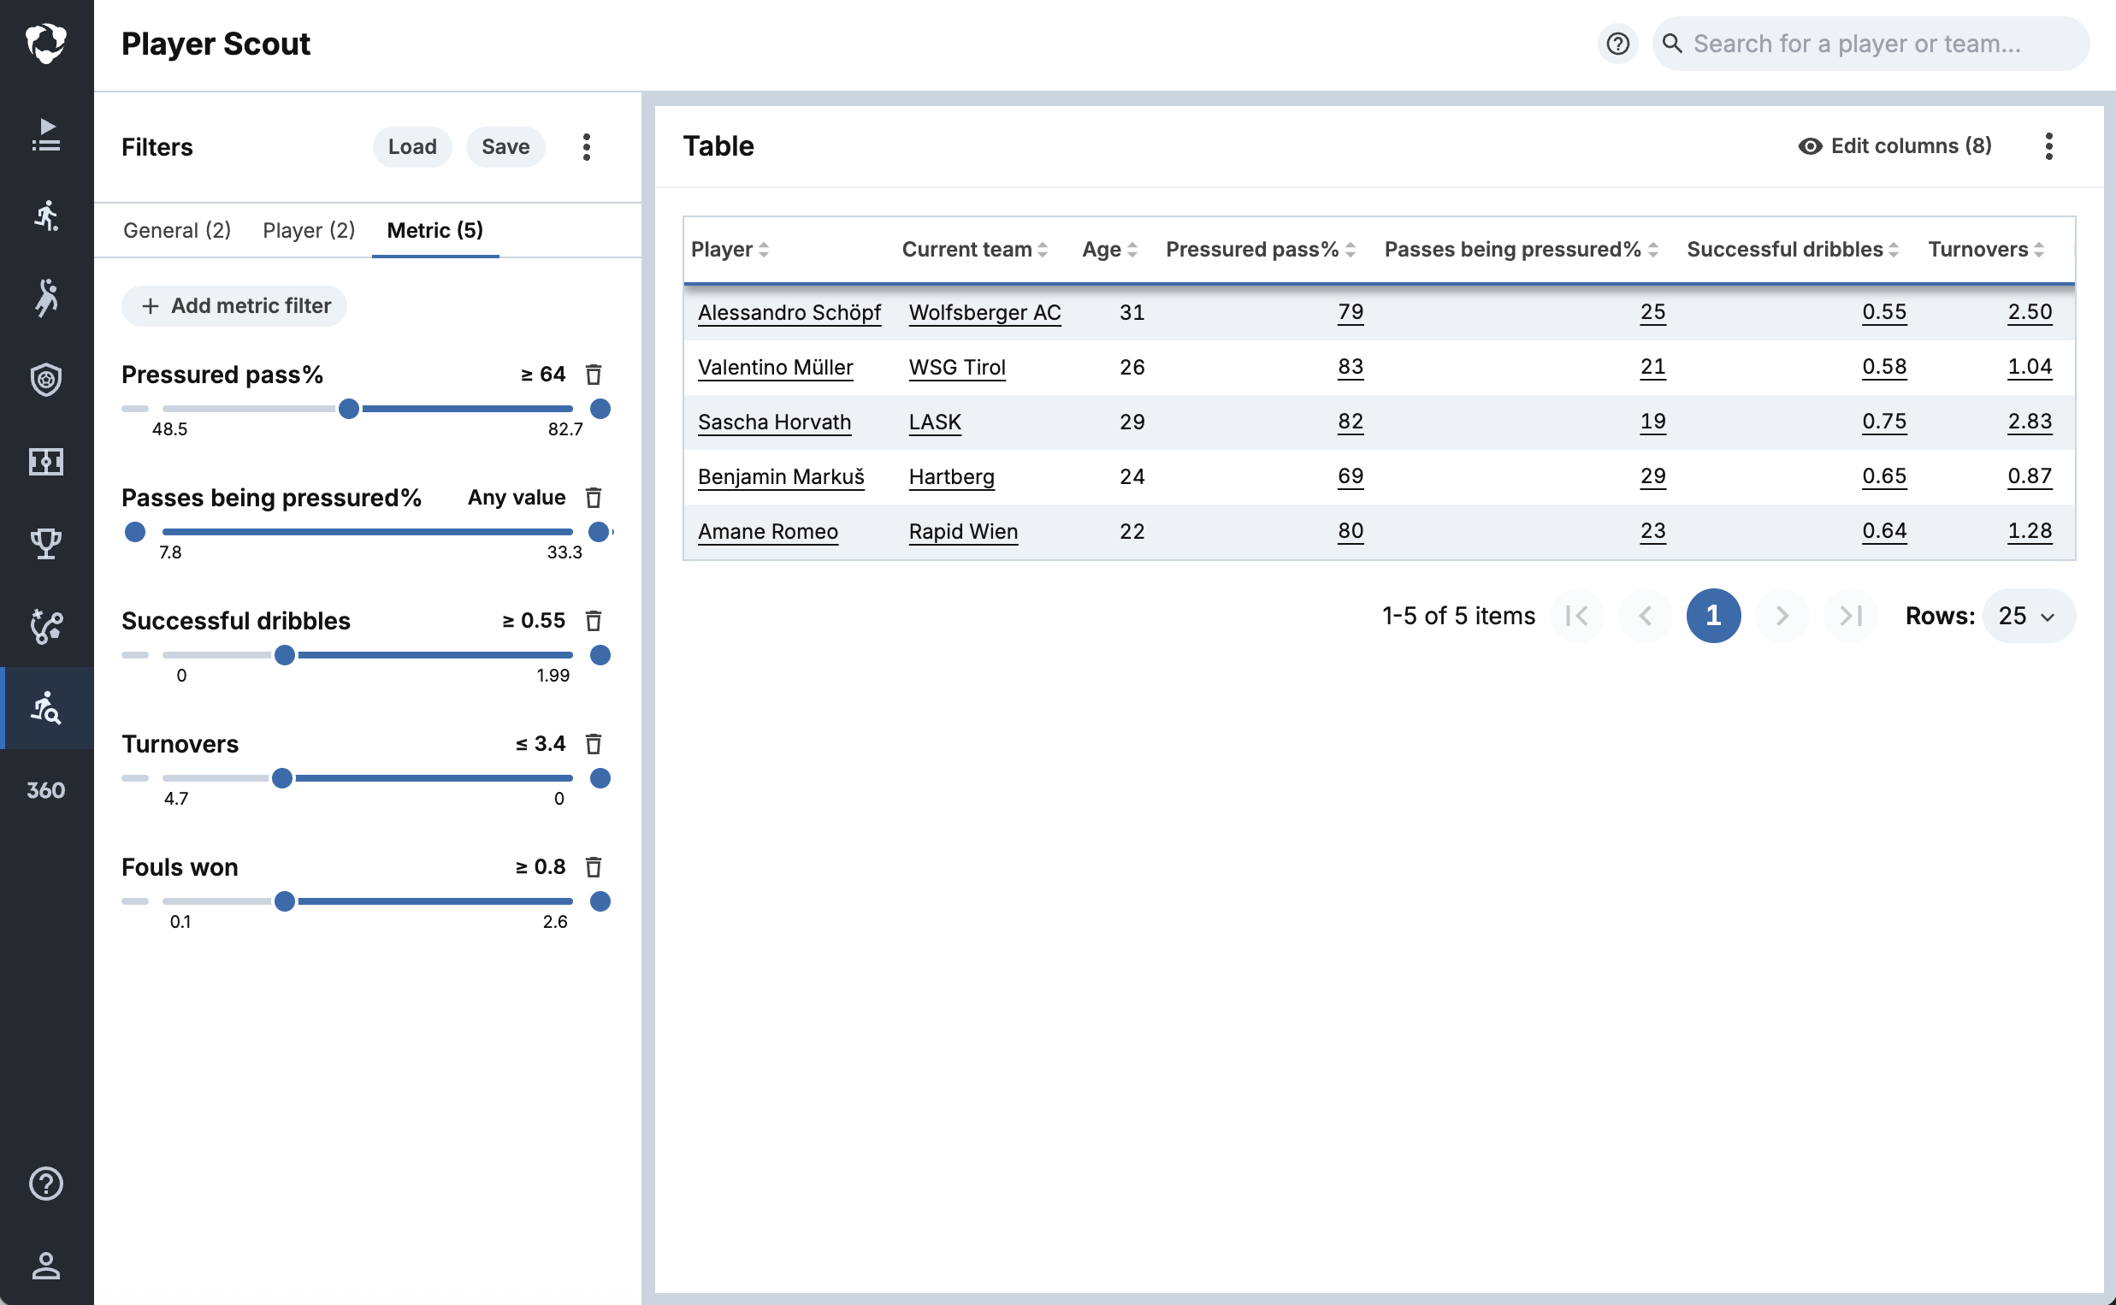Click the shield icon in sidebar
This screenshot has width=2116, height=1305.
[x=45, y=379]
